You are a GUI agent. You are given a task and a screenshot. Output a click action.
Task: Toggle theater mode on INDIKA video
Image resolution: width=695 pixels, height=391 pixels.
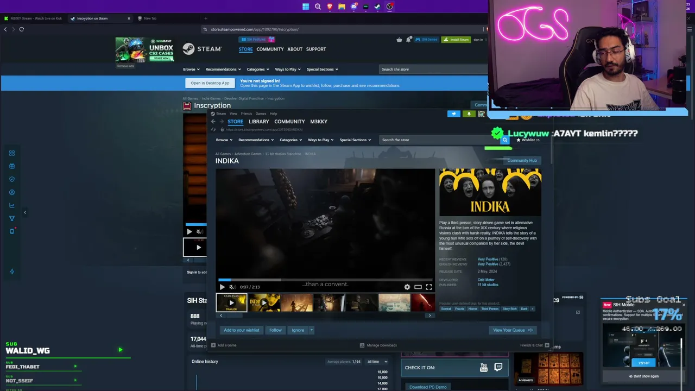(x=418, y=287)
